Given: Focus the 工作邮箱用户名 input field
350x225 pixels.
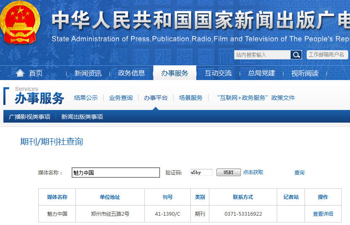Looking at the screenshot, I should (327, 55).
